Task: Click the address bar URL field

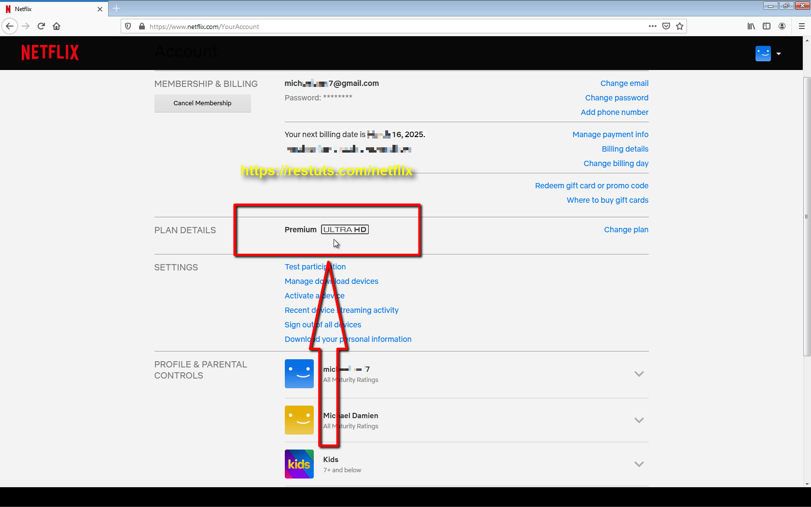Action: 386,27
